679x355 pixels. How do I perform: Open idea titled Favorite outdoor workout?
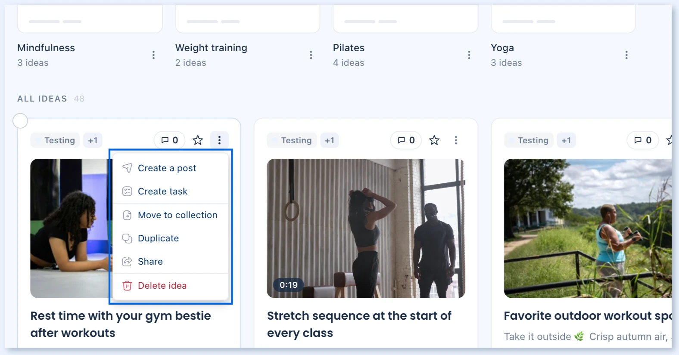click(588, 316)
